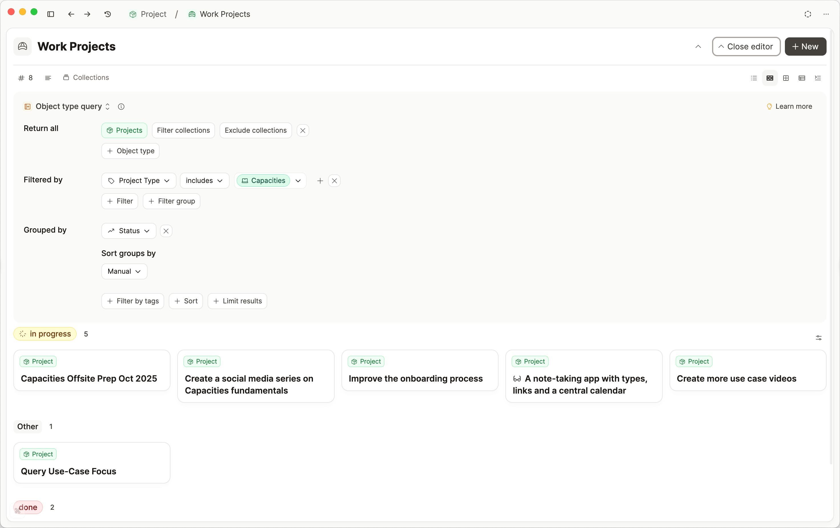Open the Project Type dropdown
Viewport: 840px width, 528px height.
pyautogui.click(x=138, y=181)
